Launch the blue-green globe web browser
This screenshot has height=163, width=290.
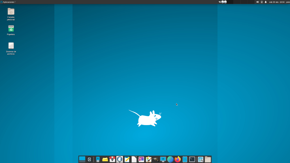pos(170,159)
